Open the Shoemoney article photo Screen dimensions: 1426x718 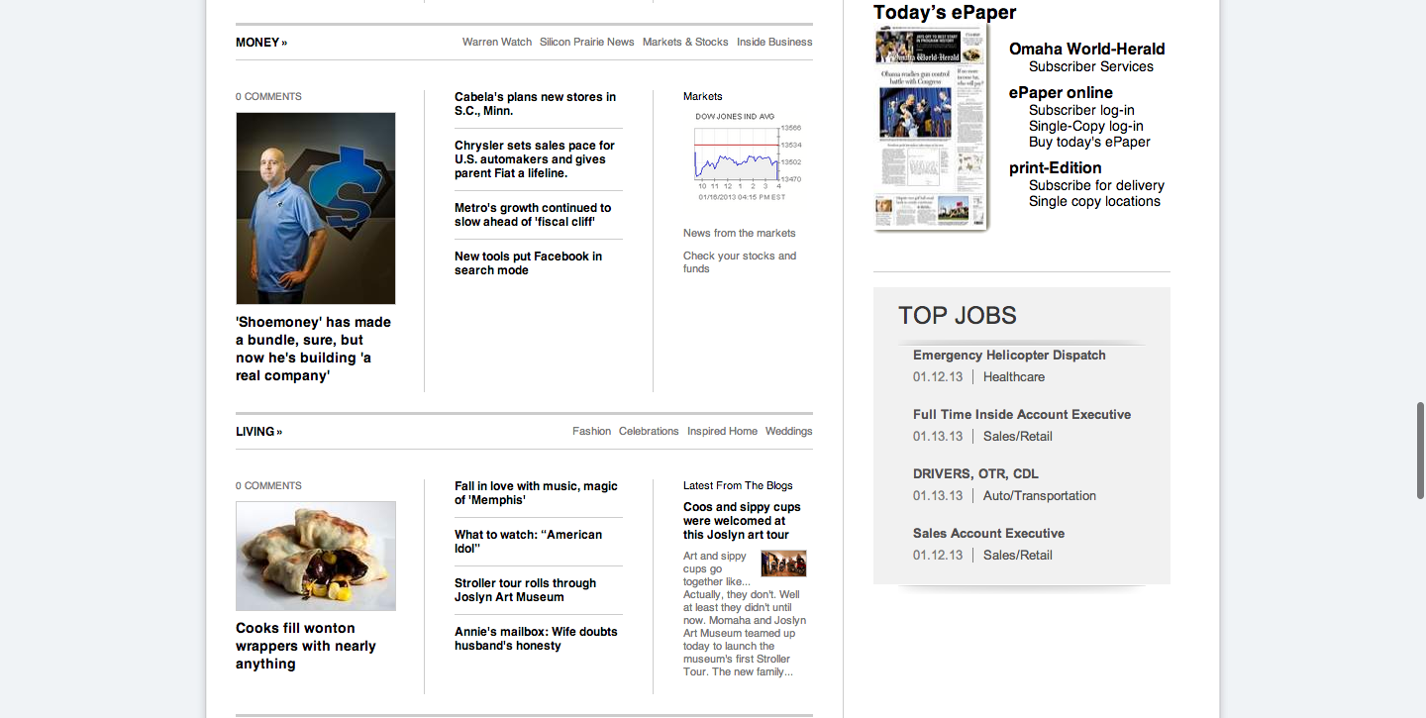tap(315, 208)
